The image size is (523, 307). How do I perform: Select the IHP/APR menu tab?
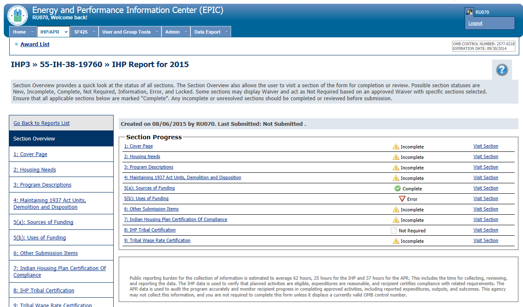click(50, 32)
